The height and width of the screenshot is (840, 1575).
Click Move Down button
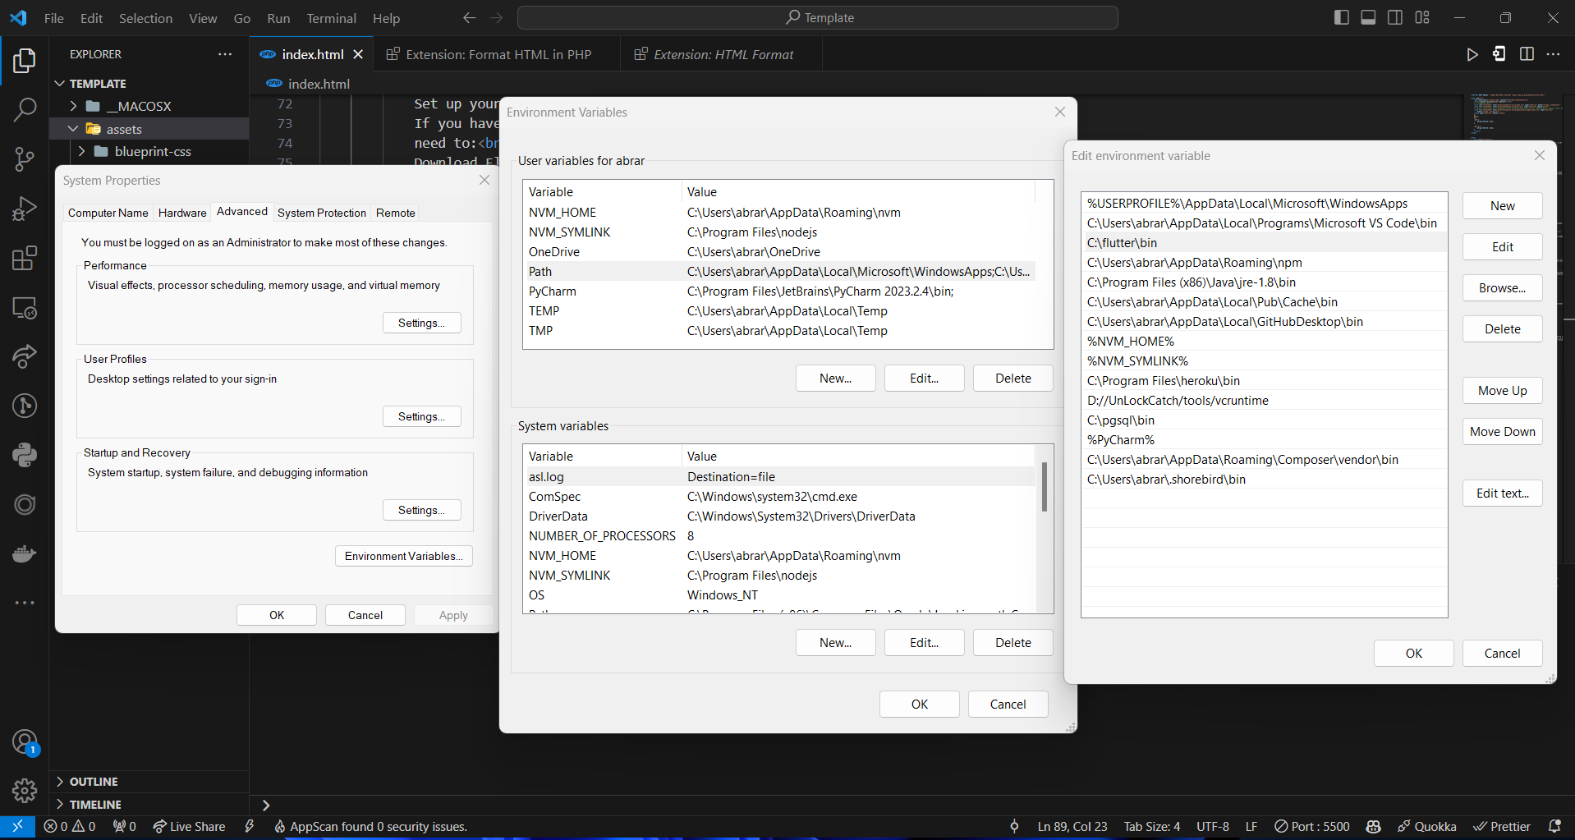tap(1503, 432)
